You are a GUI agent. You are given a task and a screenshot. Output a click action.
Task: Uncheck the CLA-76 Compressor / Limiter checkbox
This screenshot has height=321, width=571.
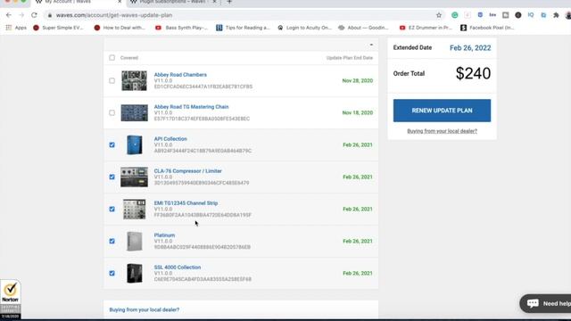(x=112, y=177)
